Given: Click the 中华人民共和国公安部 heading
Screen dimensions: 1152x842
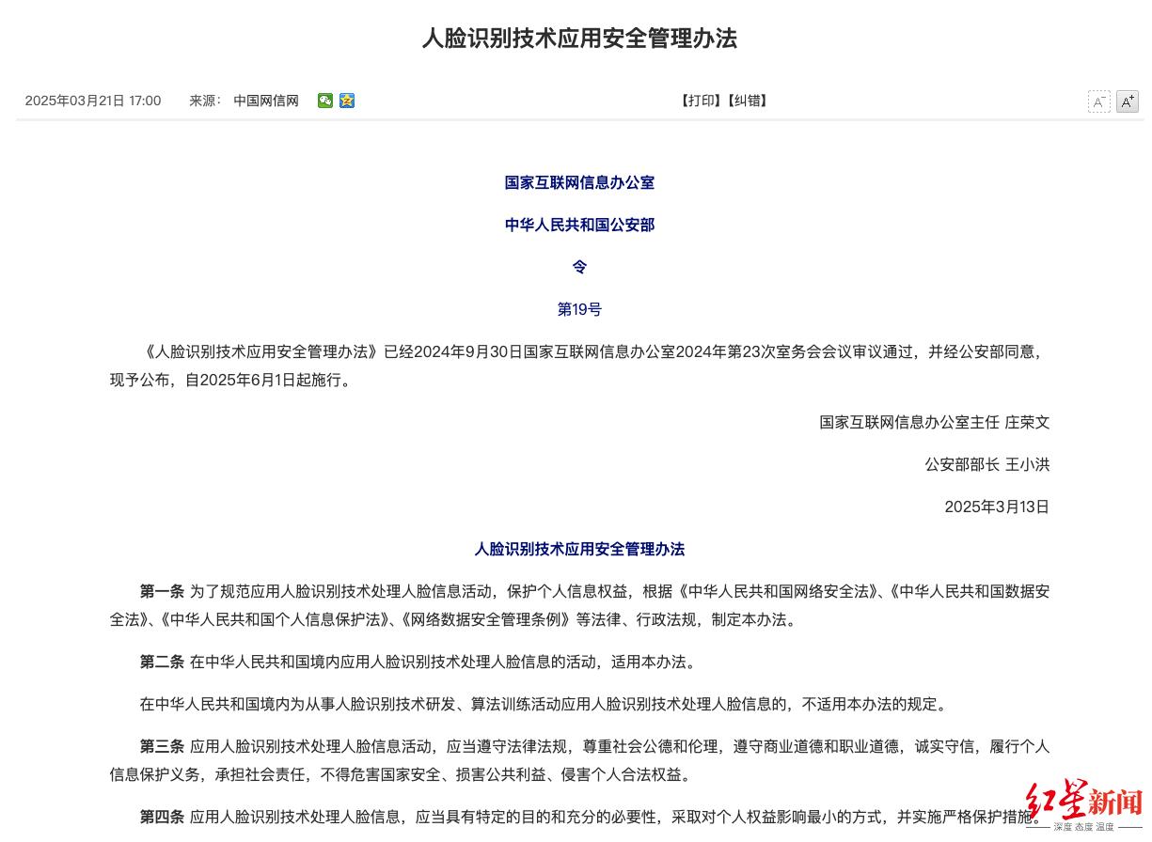Looking at the screenshot, I should pos(579,225).
